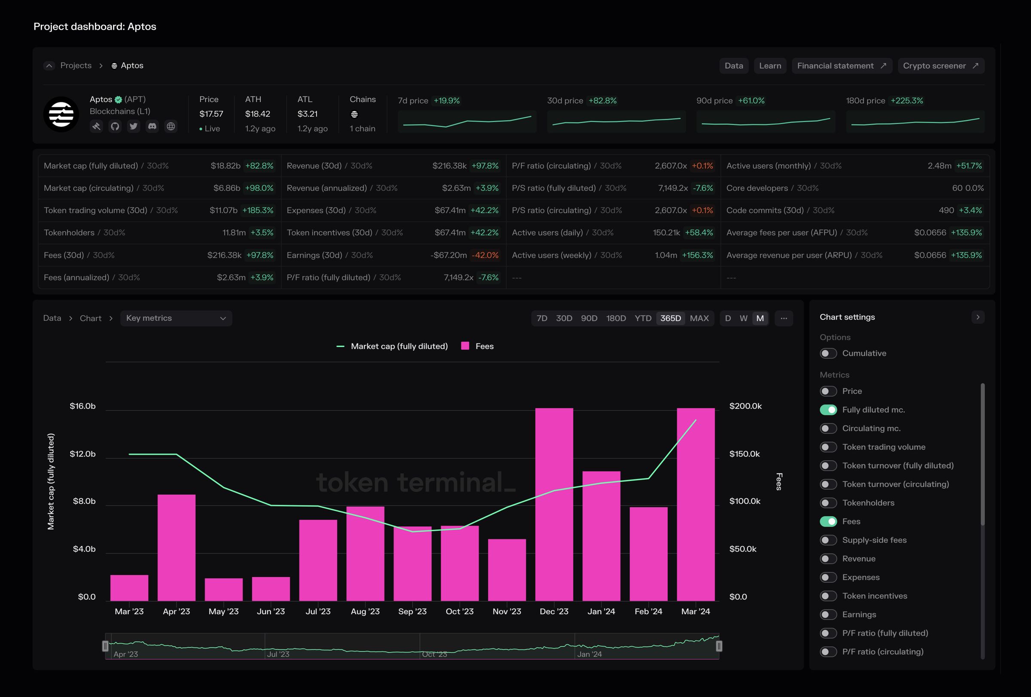This screenshot has height=697, width=1031.
Task: Open the Aptos GitHub icon link
Action: pyautogui.click(x=115, y=126)
